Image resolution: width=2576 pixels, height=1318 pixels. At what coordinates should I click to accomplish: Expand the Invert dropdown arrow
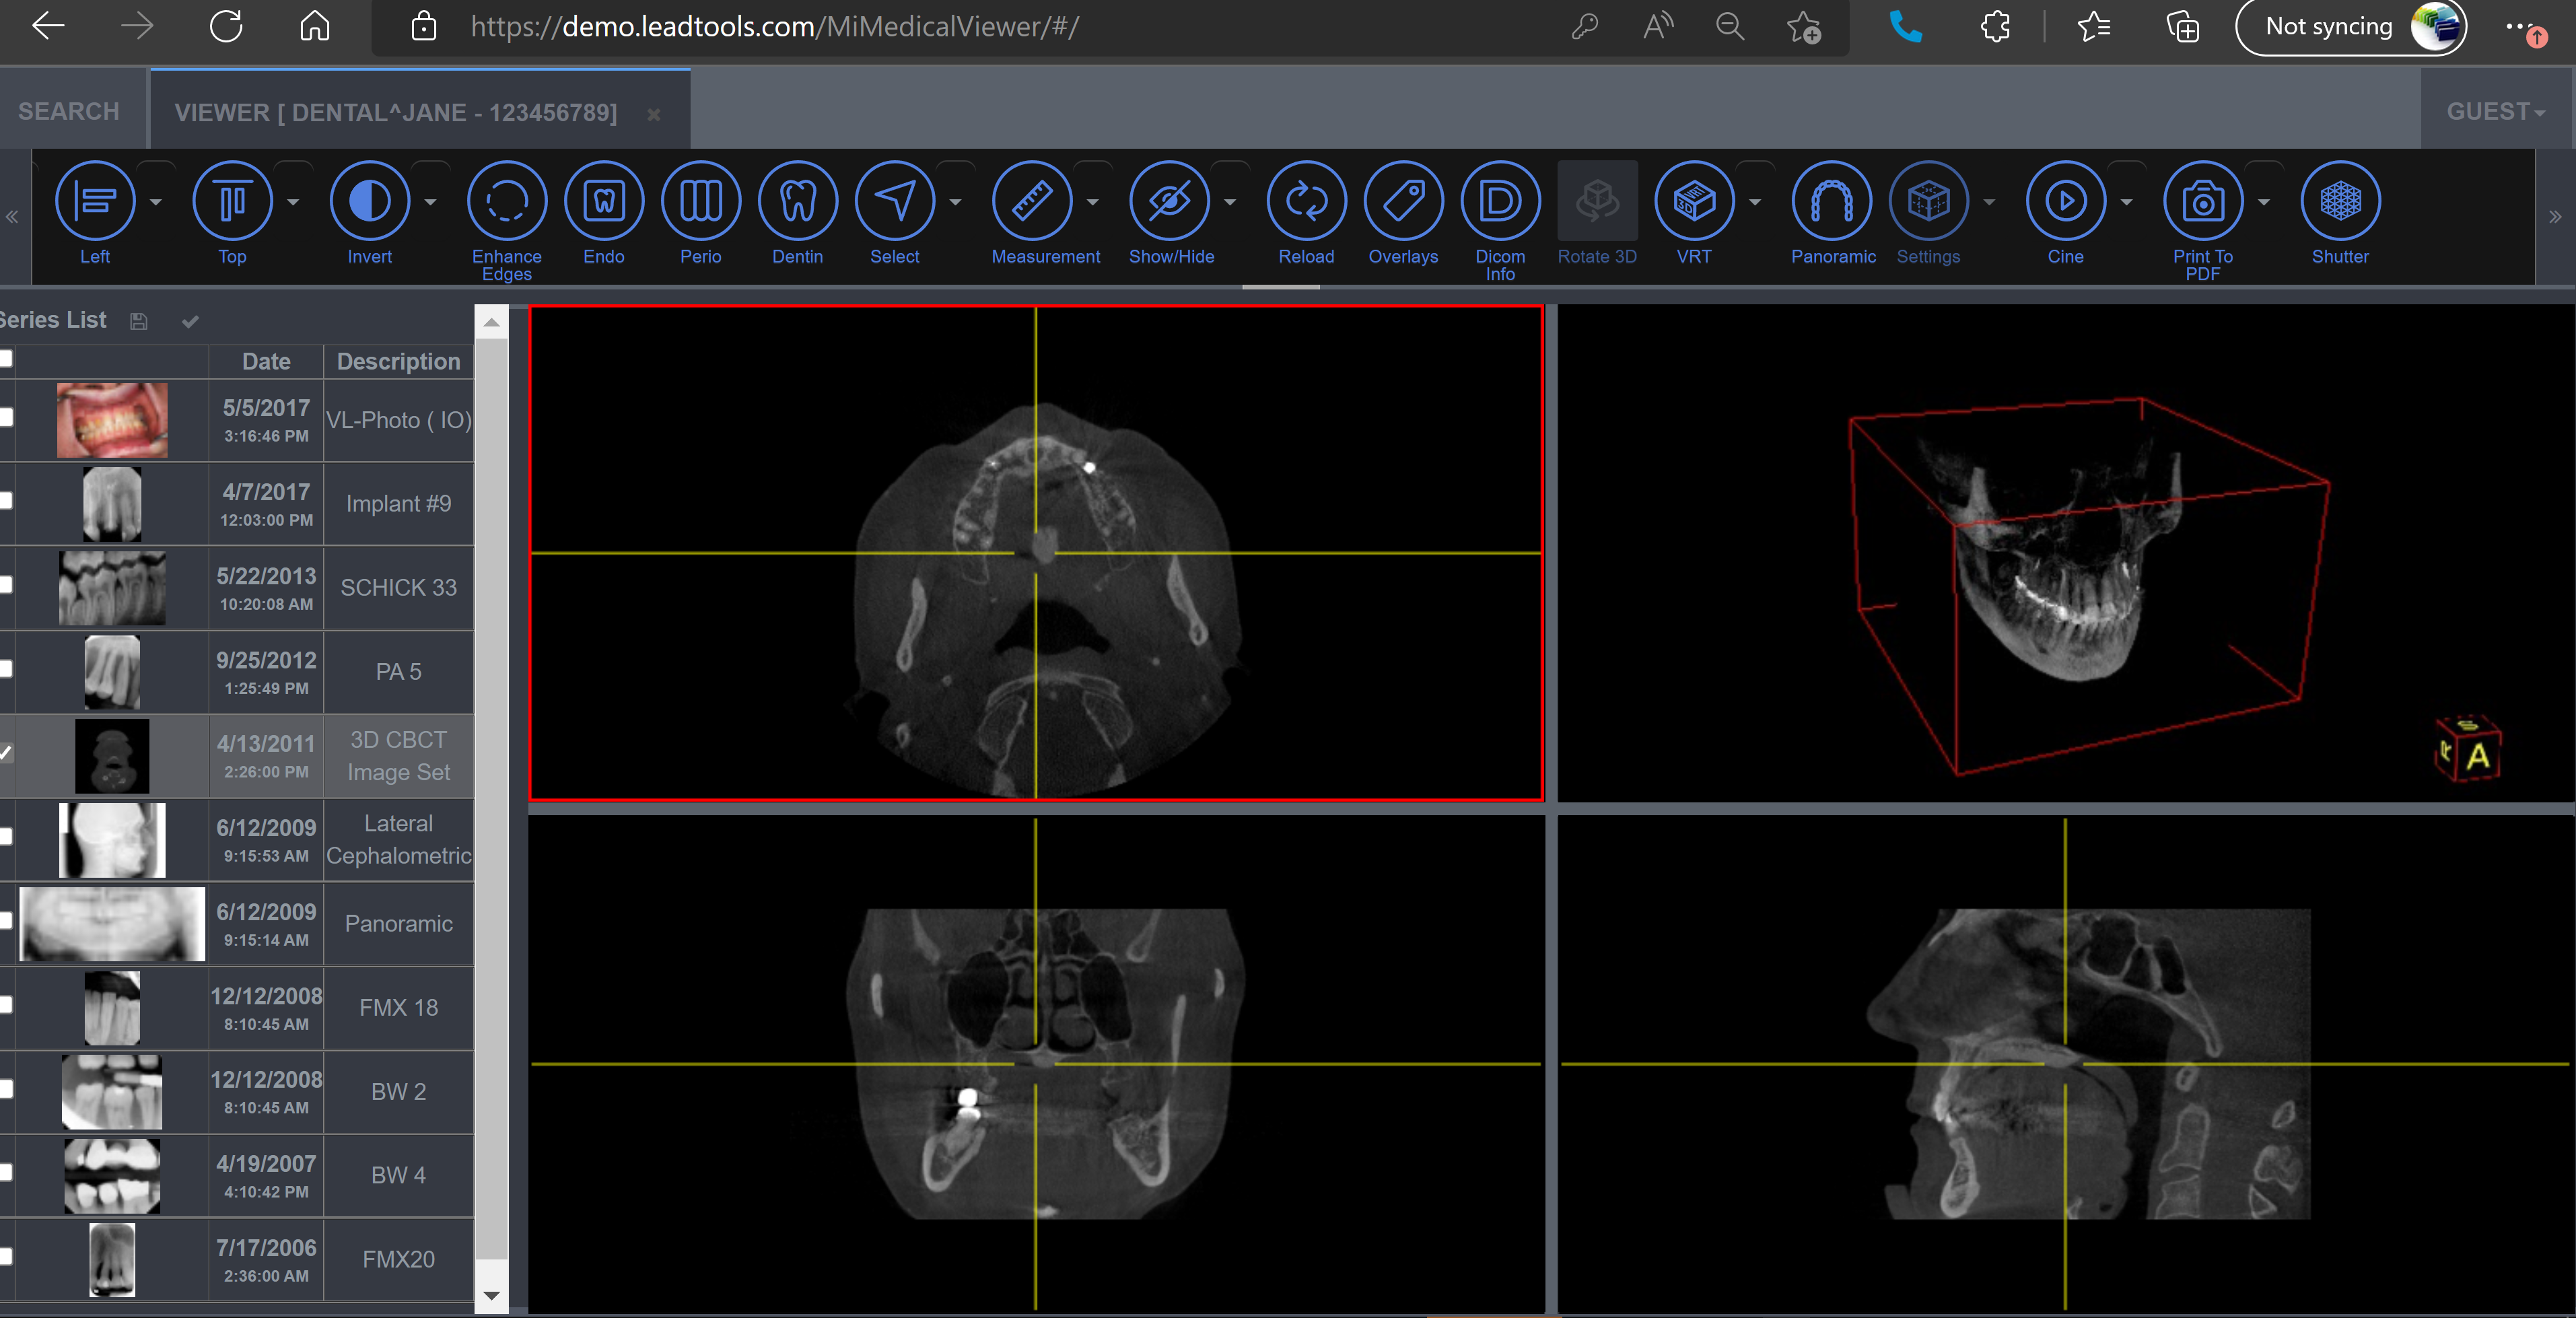430,202
